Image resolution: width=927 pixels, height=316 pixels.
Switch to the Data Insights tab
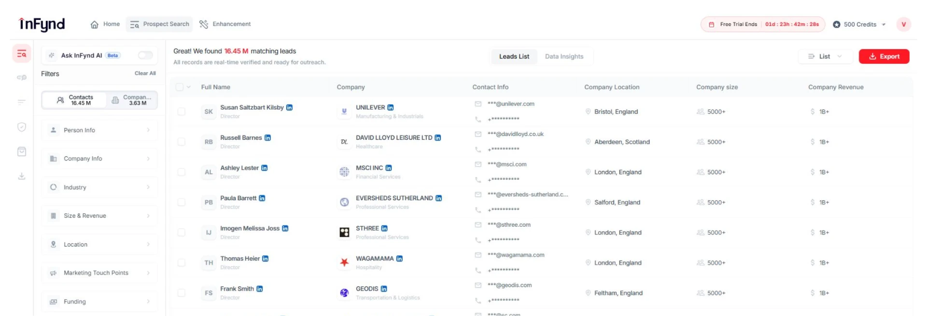pos(564,56)
